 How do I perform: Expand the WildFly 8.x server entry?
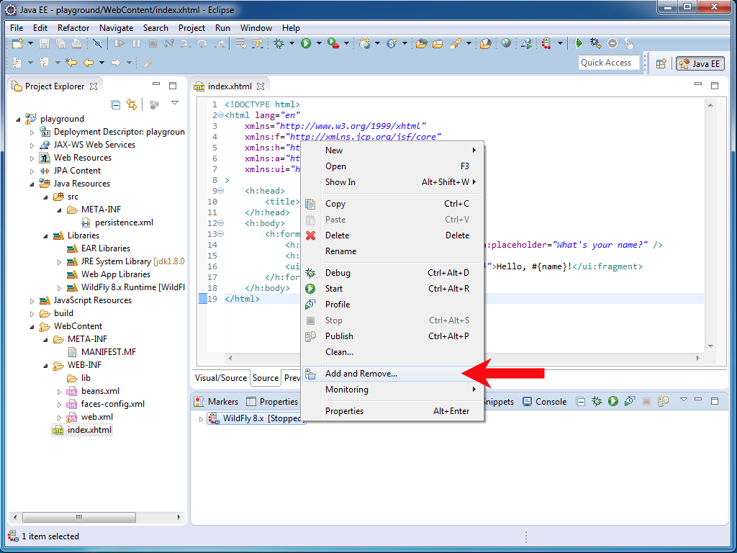tap(202, 418)
